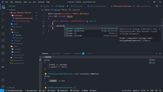
Task: Open autoload.php in explorer tree
Action: point(19,55)
